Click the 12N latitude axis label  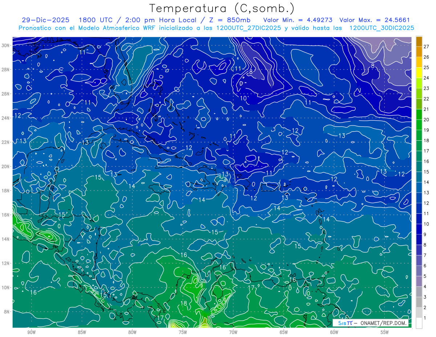6,263
